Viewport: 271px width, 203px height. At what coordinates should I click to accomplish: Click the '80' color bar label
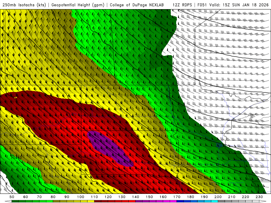tap(53, 197)
